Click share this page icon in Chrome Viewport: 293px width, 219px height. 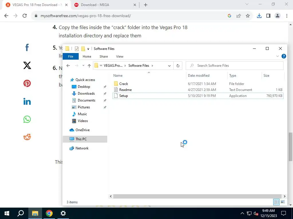click(239, 16)
